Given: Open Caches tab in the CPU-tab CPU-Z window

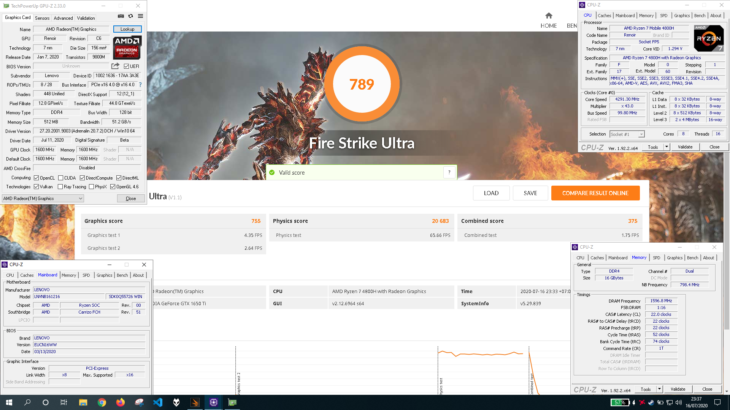Looking at the screenshot, I should click(604, 16).
